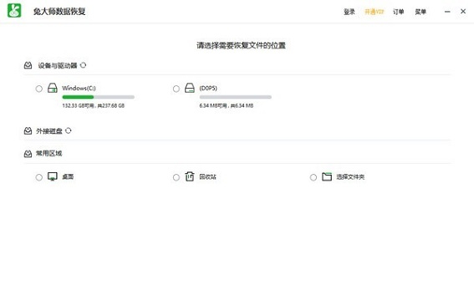This screenshot has height=306, width=474.
Task: Click the 设备与驱动器 section heading
Action: (x=58, y=65)
